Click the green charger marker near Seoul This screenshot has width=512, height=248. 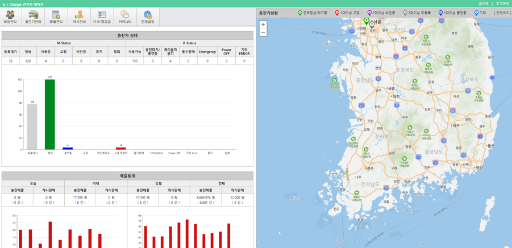click(367, 22)
